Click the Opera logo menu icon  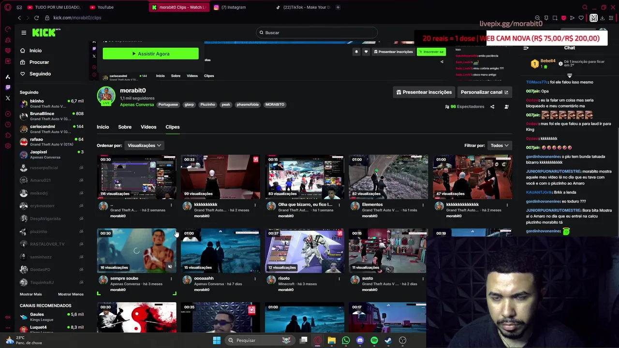[8, 7]
